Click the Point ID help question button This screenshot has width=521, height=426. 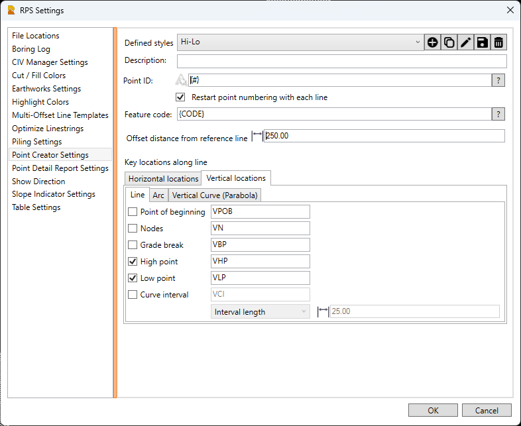(x=498, y=80)
